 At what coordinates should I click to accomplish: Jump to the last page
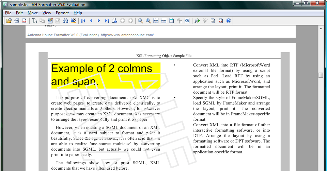click(x=107, y=21)
